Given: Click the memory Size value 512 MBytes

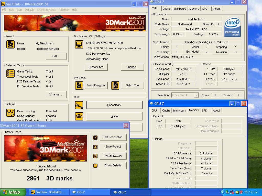Looking at the screenshot, I should tap(178, 126).
